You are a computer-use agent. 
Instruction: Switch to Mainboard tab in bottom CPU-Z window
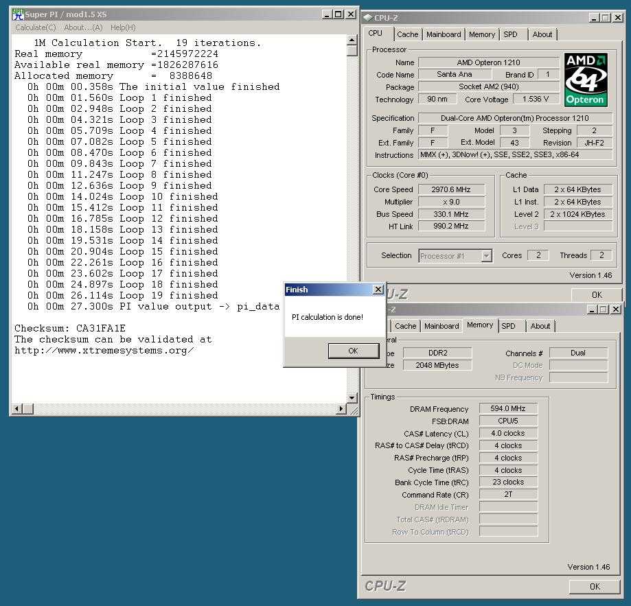coord(441,326)
